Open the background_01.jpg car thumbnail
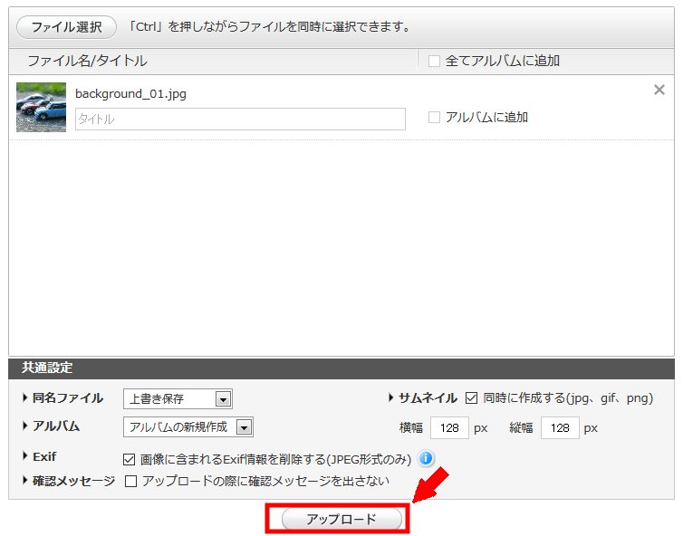683x536 pixels. tap(41, 107)
